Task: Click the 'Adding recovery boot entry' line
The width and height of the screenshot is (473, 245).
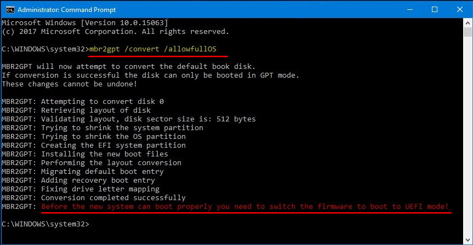Action: pos(78,180)
